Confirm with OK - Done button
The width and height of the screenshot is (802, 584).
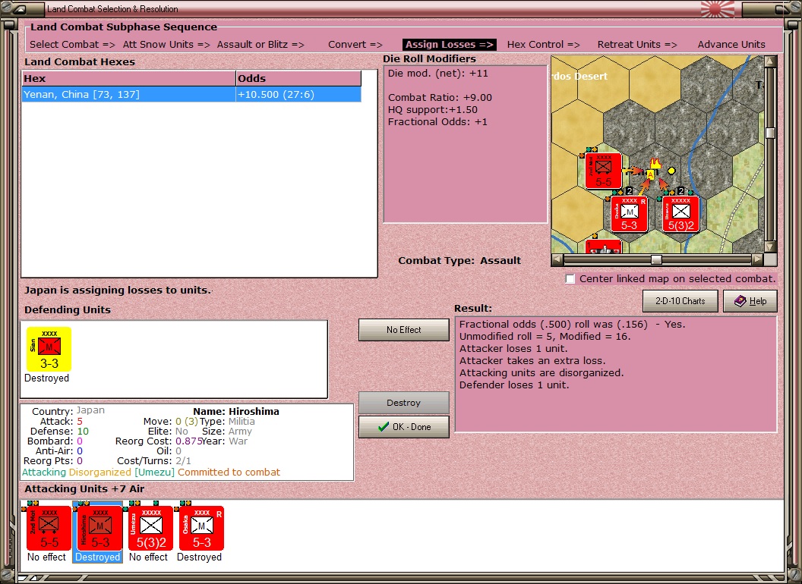(403, 427)
